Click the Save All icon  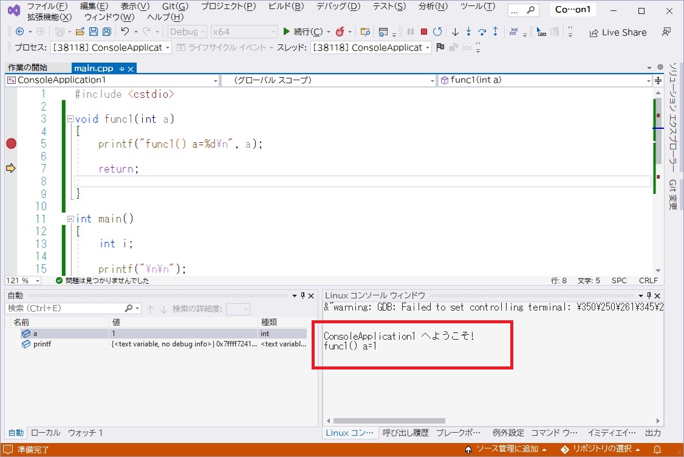pos(106,32)
